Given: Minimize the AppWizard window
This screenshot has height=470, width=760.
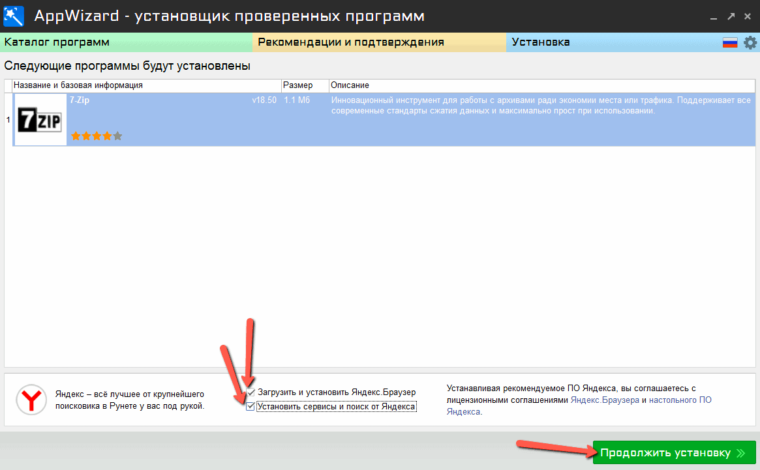Looking at the screenshot, I should [x=713, y=16].
